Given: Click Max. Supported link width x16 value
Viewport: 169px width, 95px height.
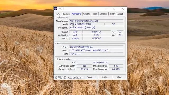Looking at the screenshot, I should click(116, 66).
